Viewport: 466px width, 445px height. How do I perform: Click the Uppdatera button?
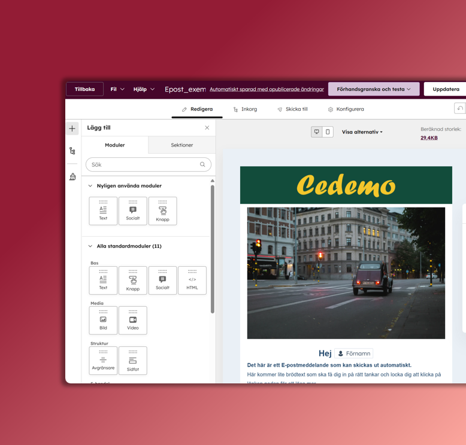(446, 89)
